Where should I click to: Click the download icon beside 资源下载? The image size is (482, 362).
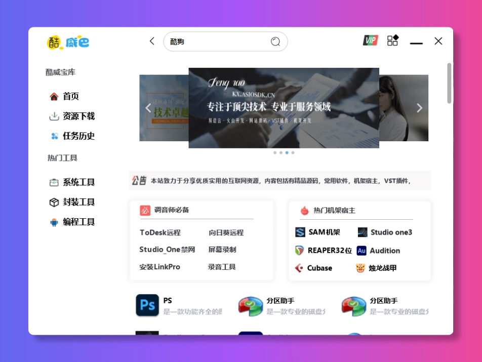click(54, 116)
